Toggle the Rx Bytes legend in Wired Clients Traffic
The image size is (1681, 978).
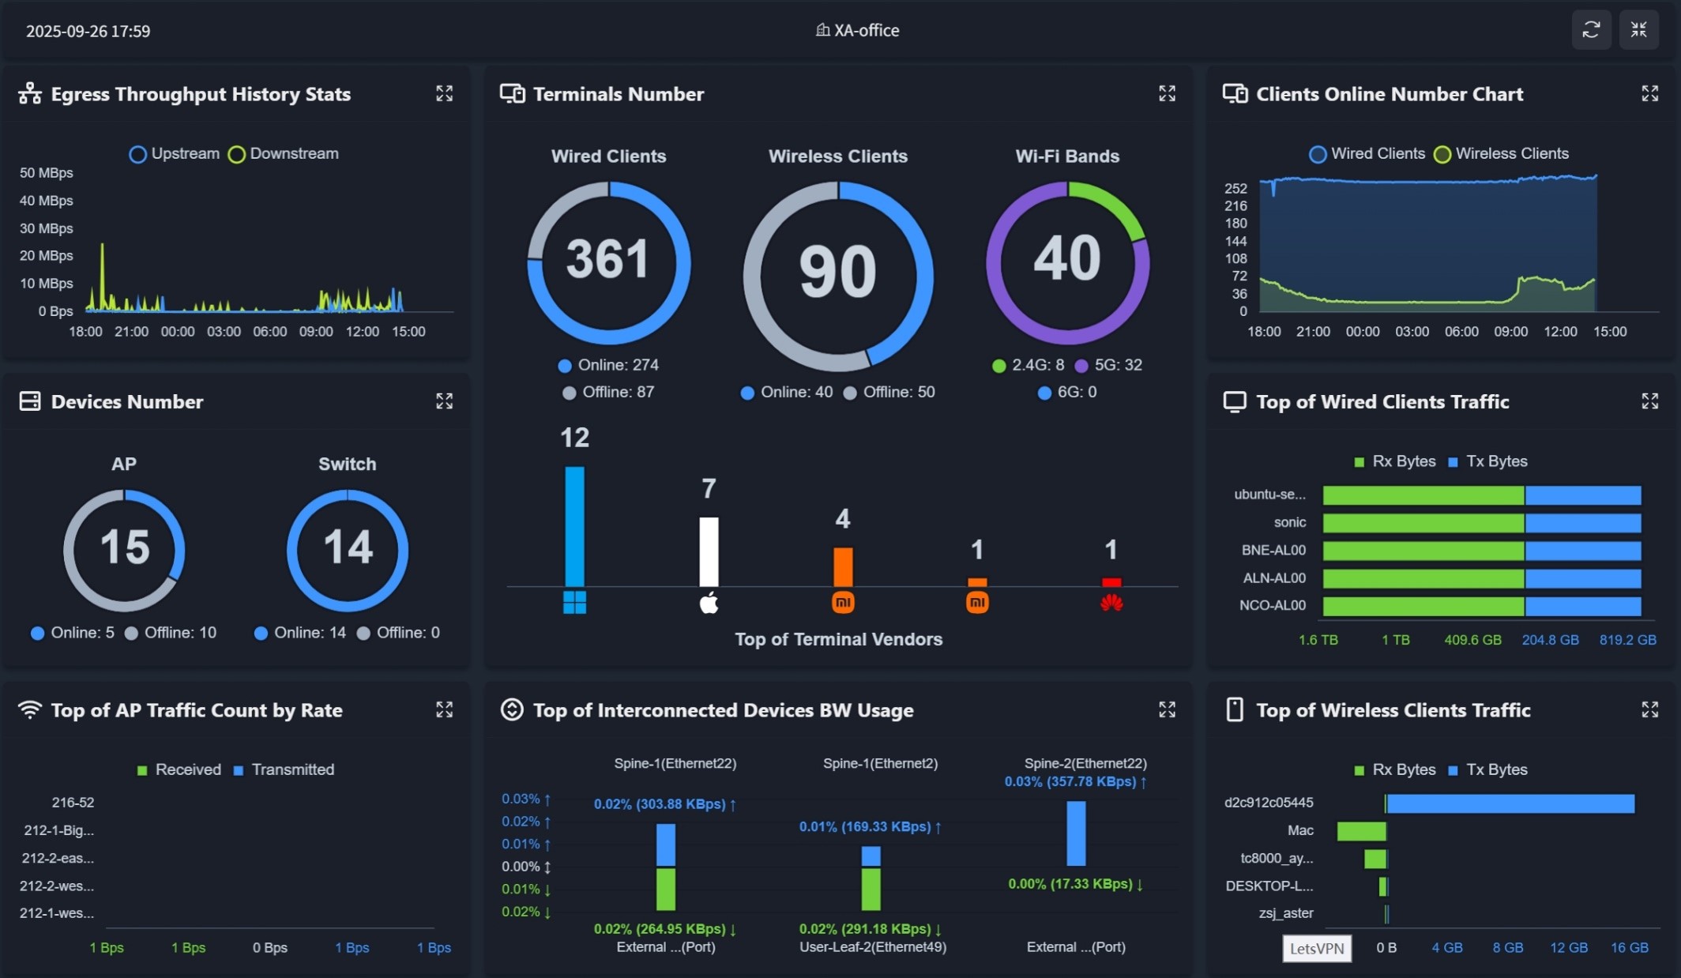pyautogui.click(x=1394, y=461)
